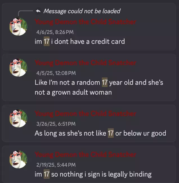Jump to the 'or below ur good' search result
179x183 pixels.
point(89,123)
